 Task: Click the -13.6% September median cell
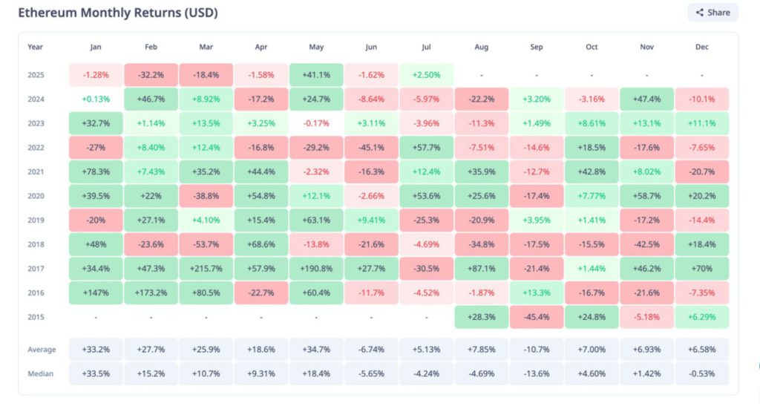(537, 373)
